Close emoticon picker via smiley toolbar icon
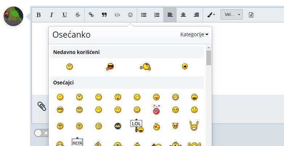This screenshot has width=284, height=146. 130,15
